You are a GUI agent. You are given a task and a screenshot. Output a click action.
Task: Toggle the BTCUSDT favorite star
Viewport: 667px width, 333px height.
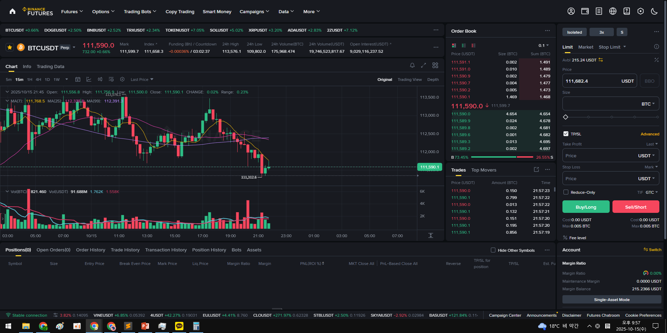pos(10,47)
